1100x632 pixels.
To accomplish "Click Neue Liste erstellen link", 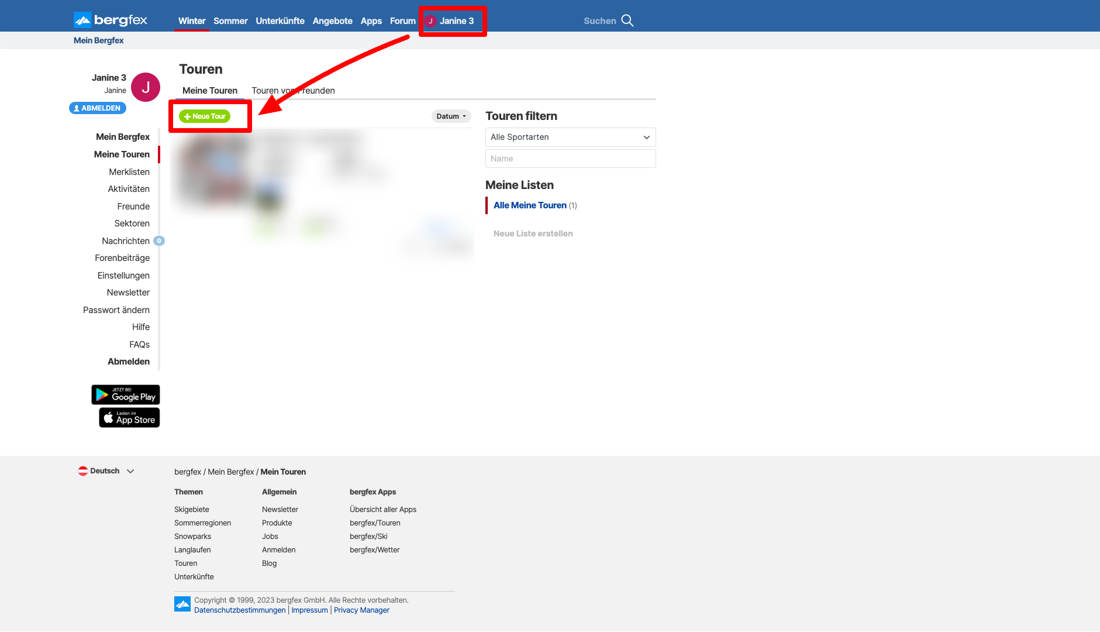I will point(533,233).
